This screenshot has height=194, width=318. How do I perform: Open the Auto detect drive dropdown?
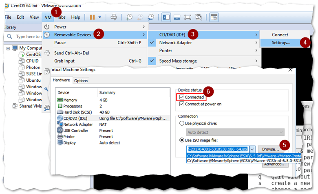pyautogui.click(x=235, y=132)
